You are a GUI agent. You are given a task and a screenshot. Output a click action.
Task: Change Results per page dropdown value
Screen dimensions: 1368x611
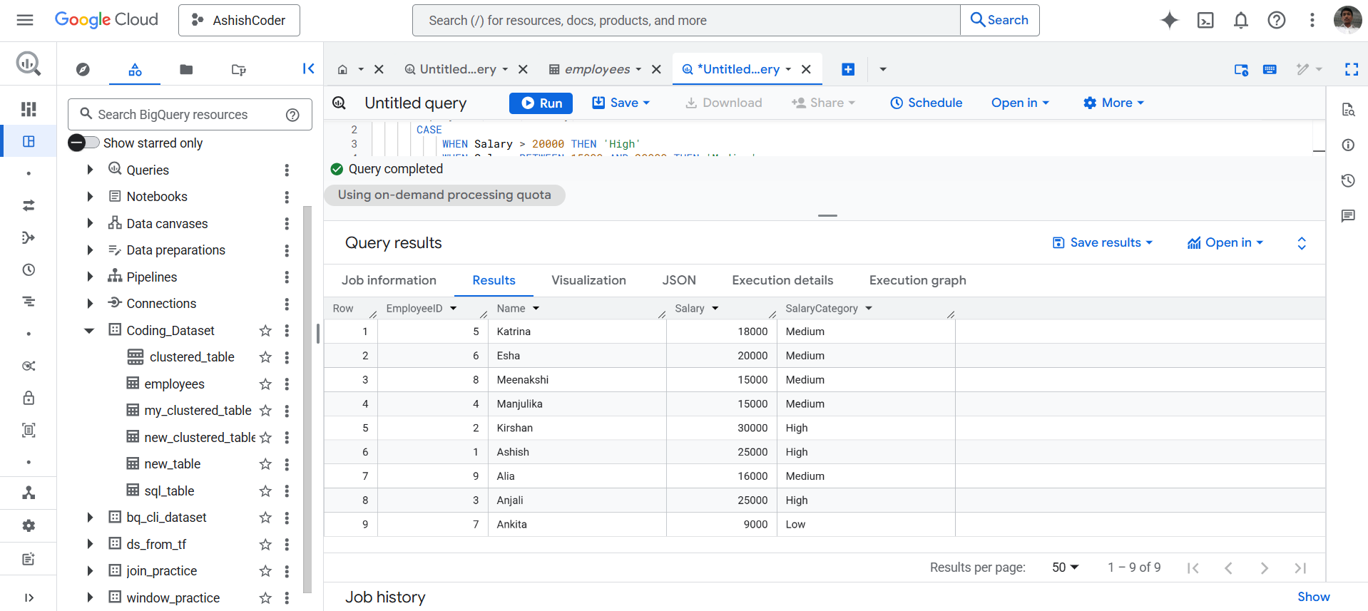coord(1066,568)
